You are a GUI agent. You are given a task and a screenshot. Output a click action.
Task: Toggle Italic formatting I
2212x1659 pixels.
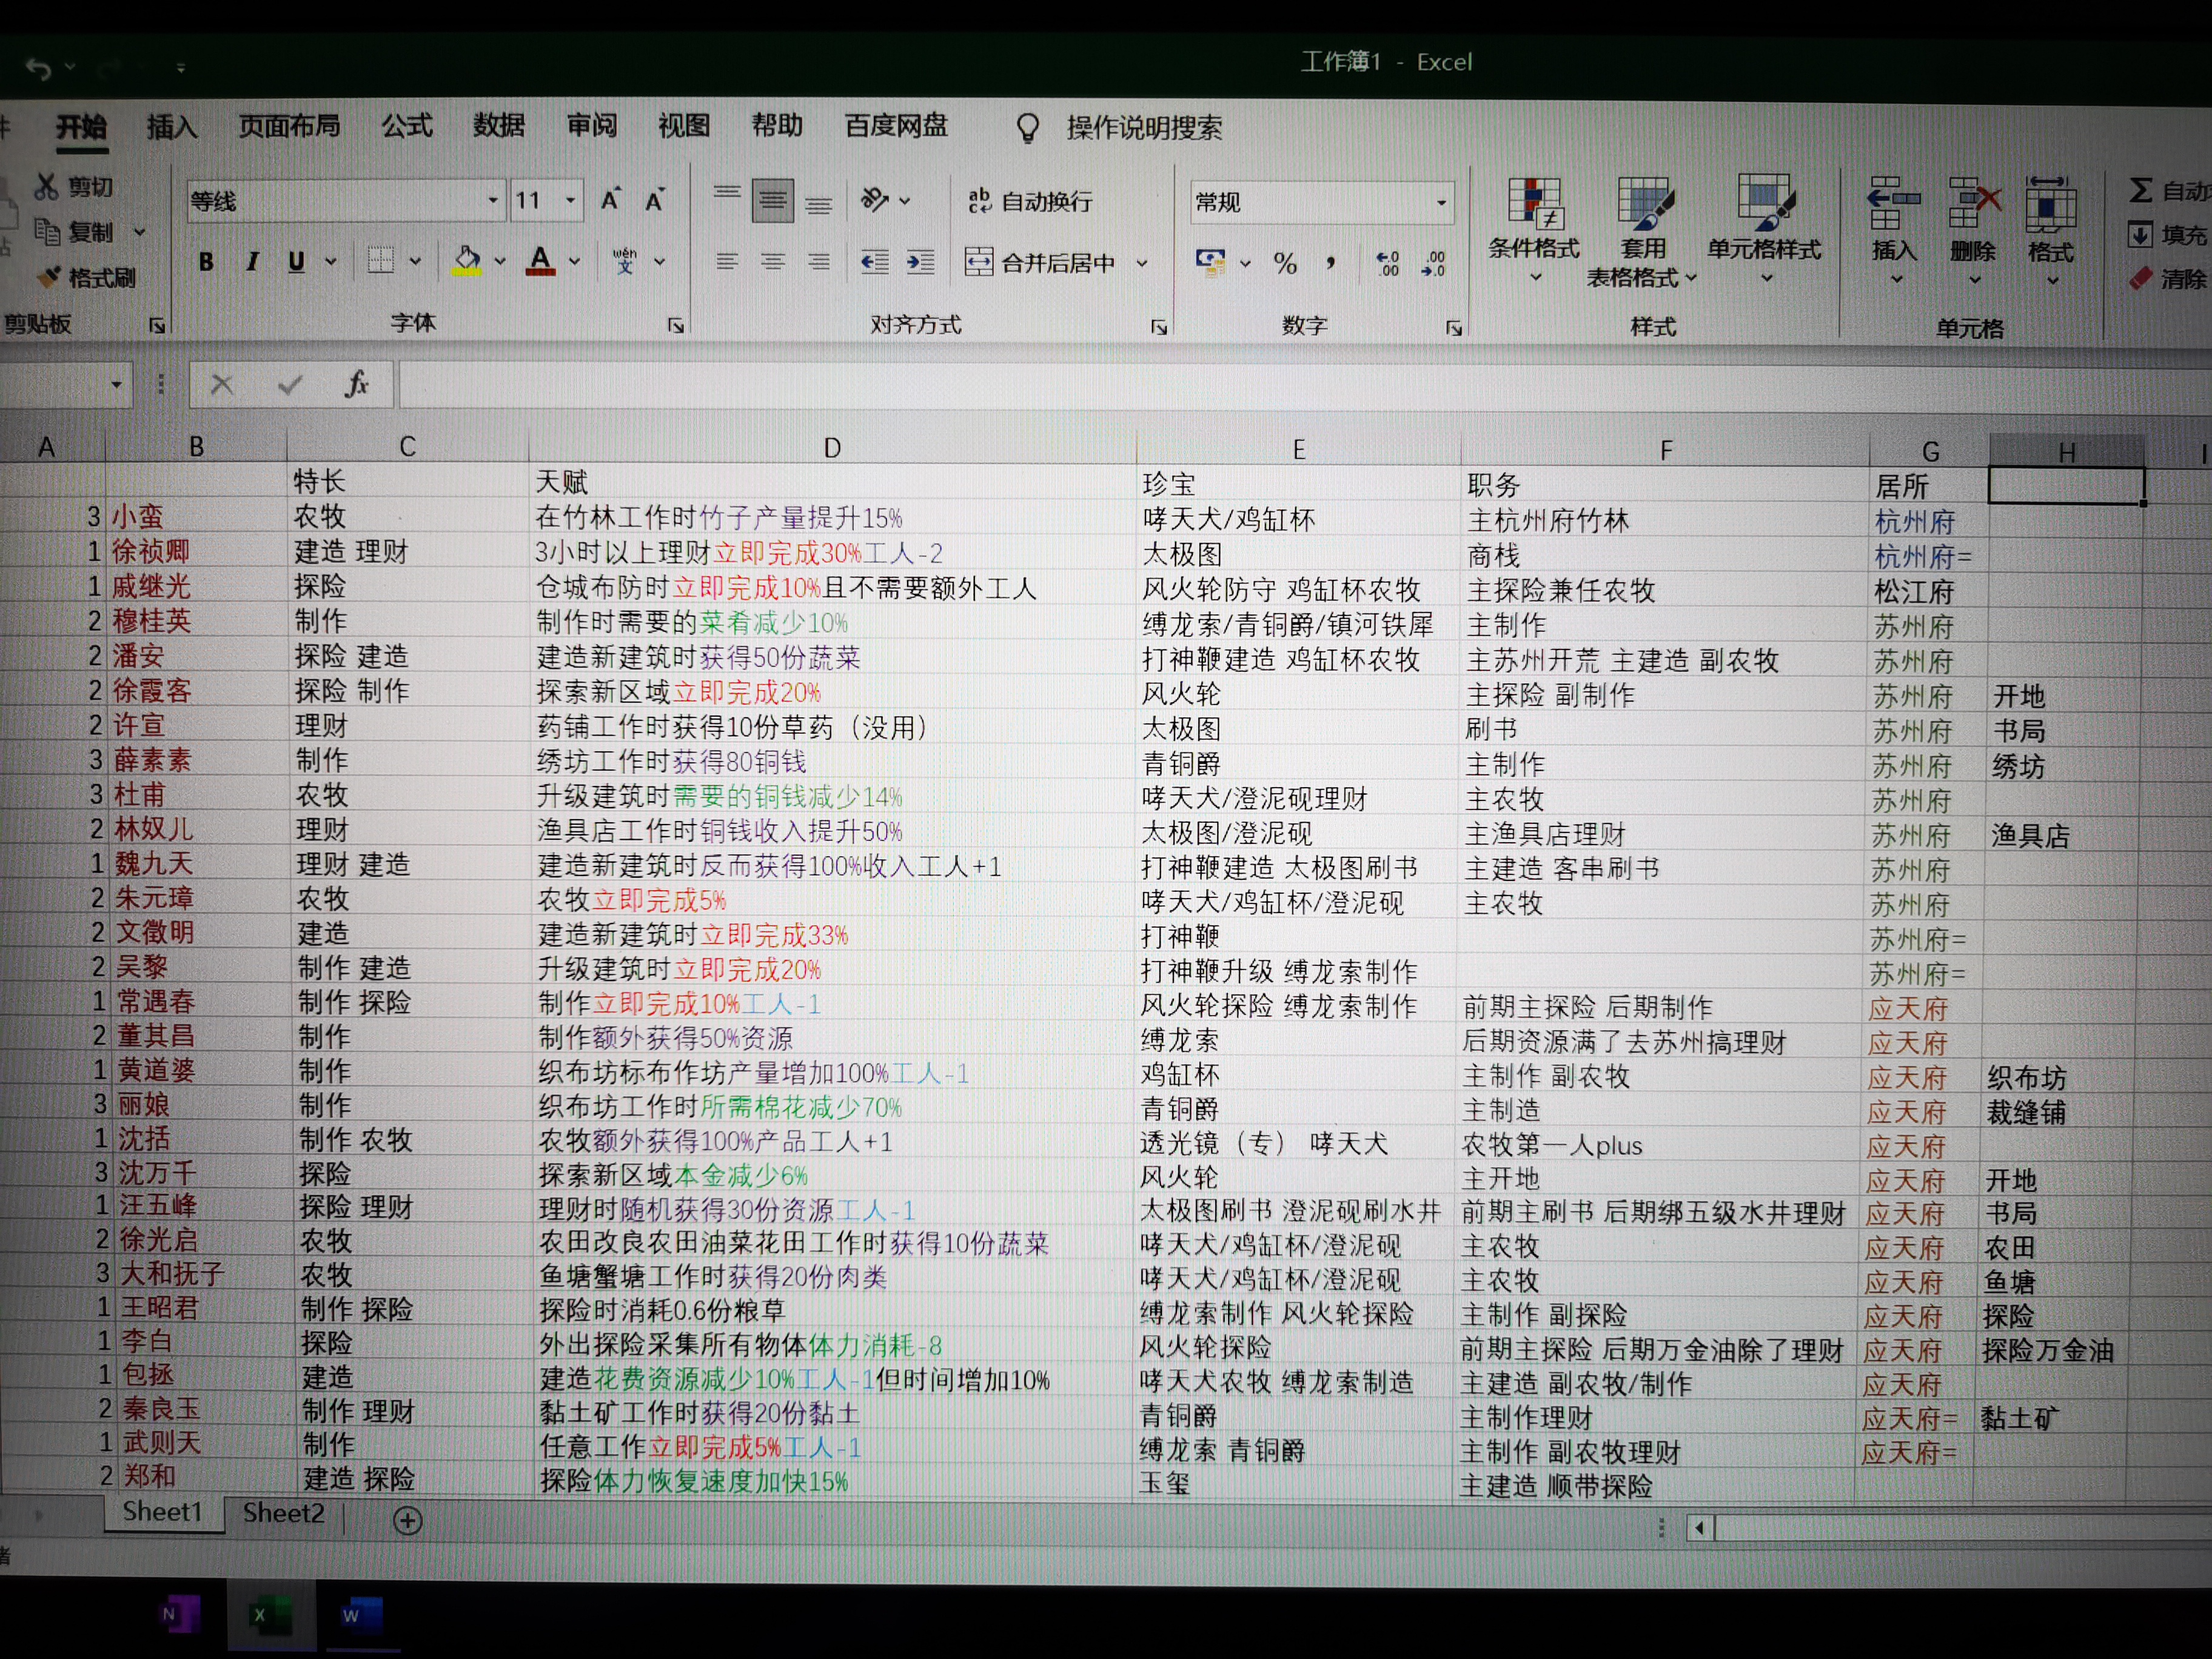point(252,261)
